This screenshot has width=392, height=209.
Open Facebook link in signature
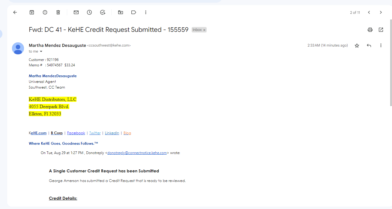click(x=76, y=133)
